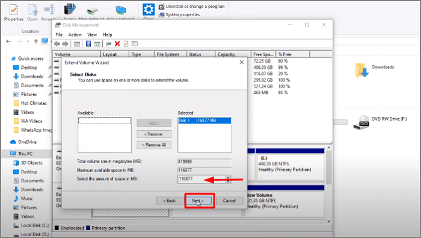Image resolution: width=421 pixels, height=238 pixels.
Task: Click the 406.35 GB free space cell
Action: point(263,68)
